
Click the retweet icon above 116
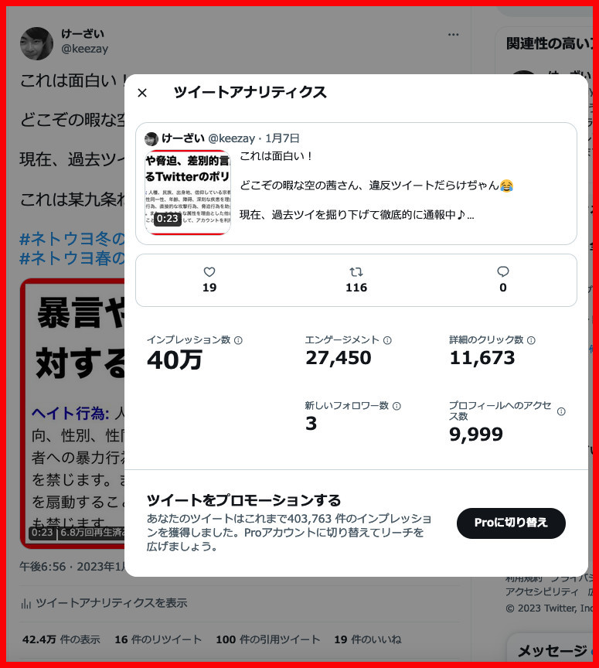(x=356, y=272)
